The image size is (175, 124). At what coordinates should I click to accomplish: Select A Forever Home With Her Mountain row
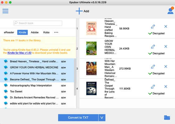point(37,73)
